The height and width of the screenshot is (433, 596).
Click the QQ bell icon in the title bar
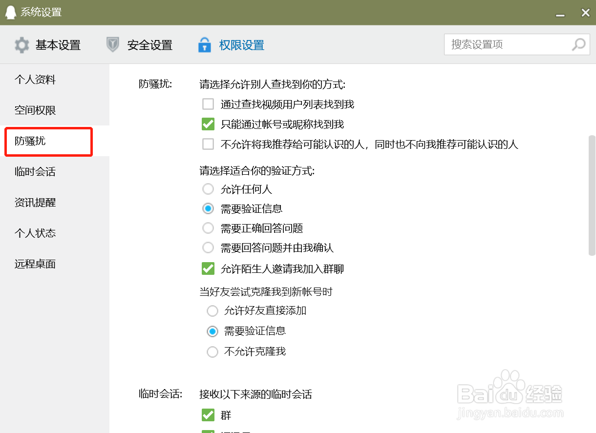click(x=11, y=12)
